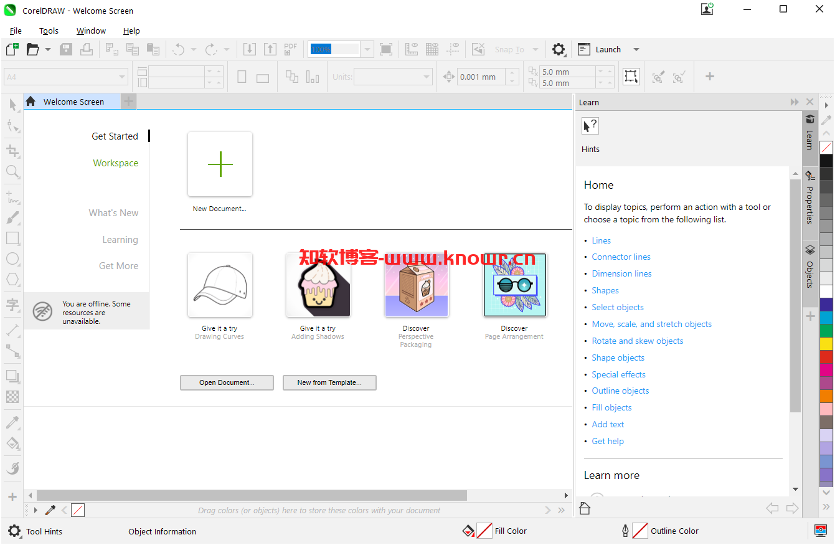Screen dimensions: 835x545
Task: Click the Hints pointer icon
Action: (x=590, y=126)
